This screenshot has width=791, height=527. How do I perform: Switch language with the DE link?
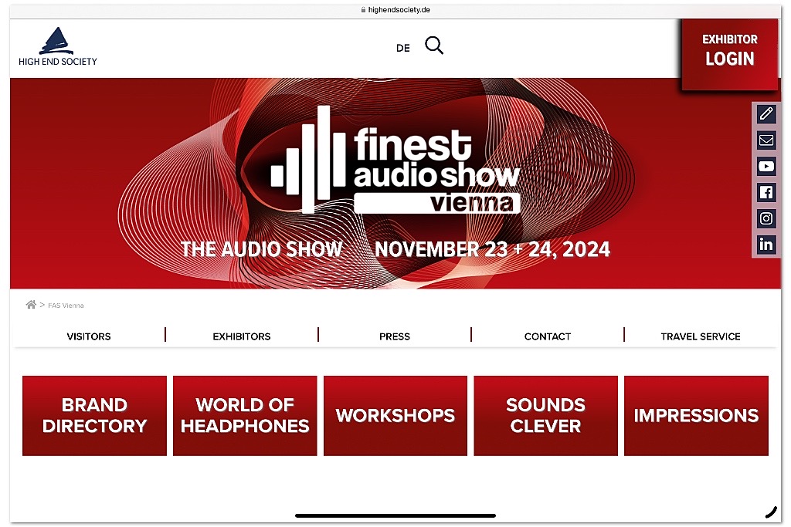tap(402, 49)
